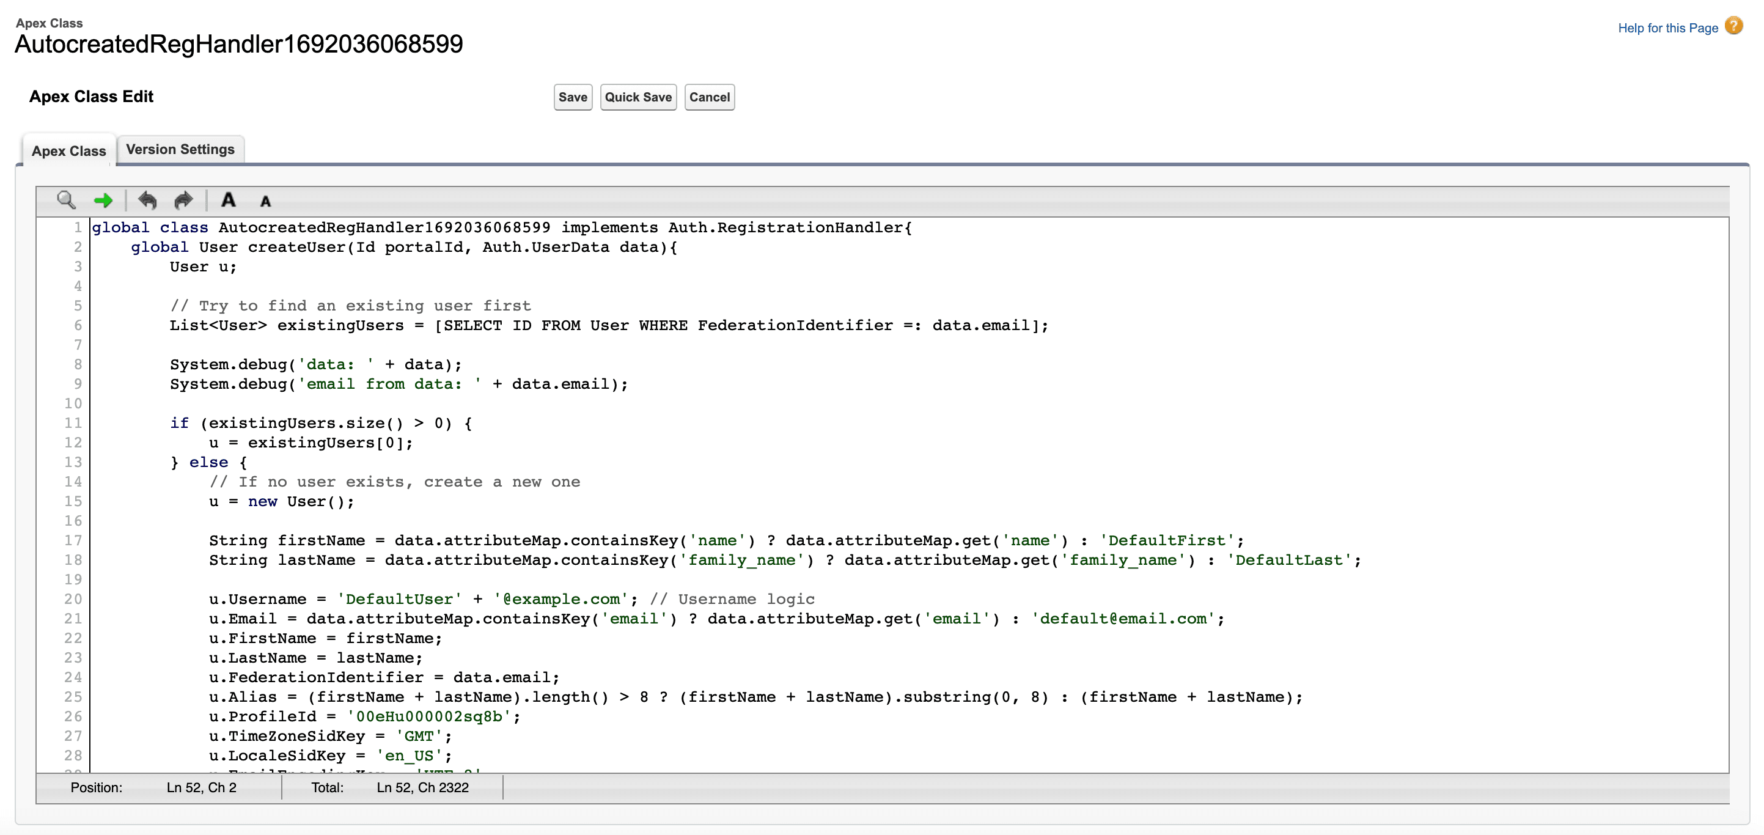Click the Quick Save button

(638, 97)
